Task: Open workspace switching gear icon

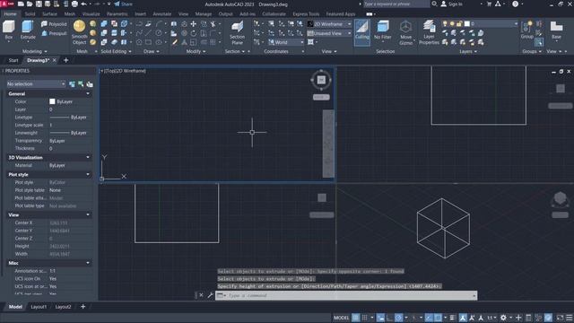Action: tap(504, 318)
